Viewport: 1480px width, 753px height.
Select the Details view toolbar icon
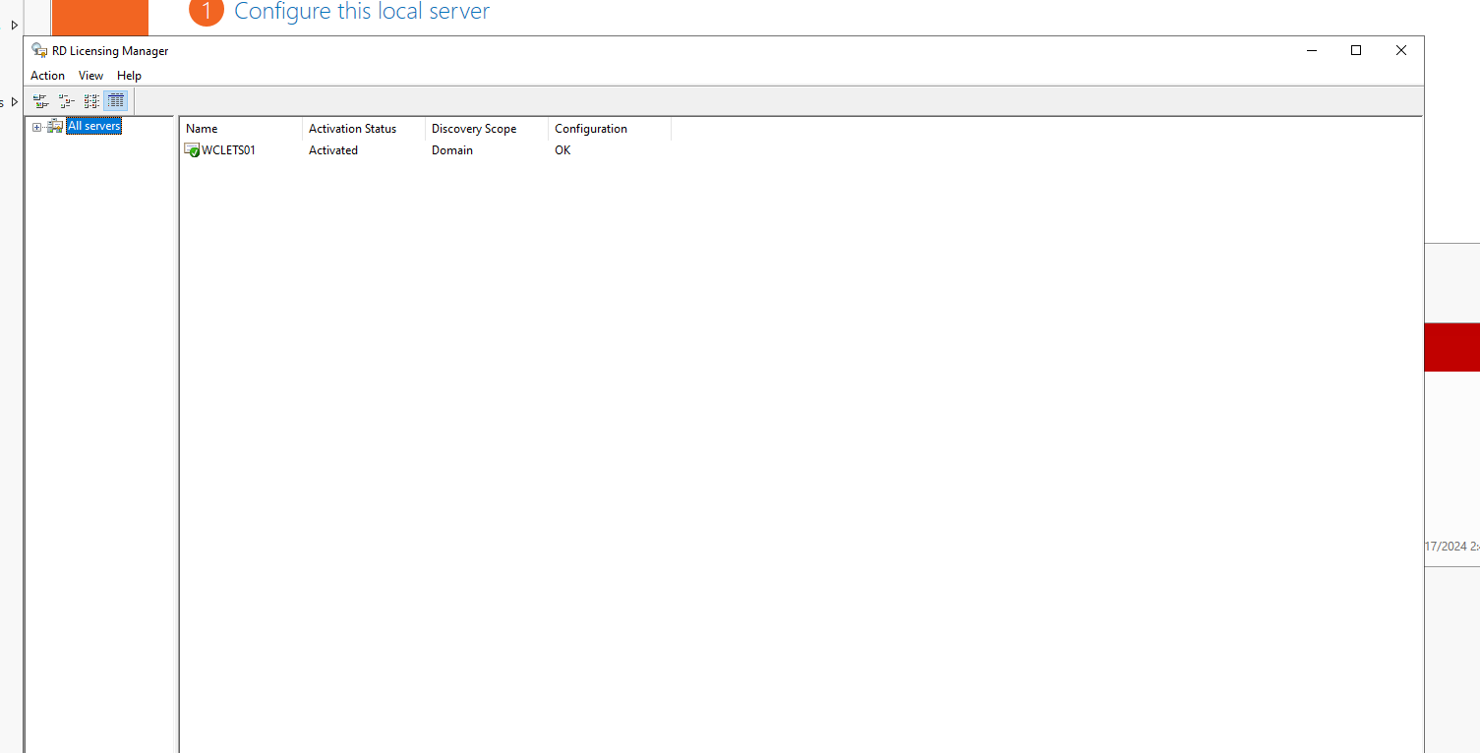[116, 100]
